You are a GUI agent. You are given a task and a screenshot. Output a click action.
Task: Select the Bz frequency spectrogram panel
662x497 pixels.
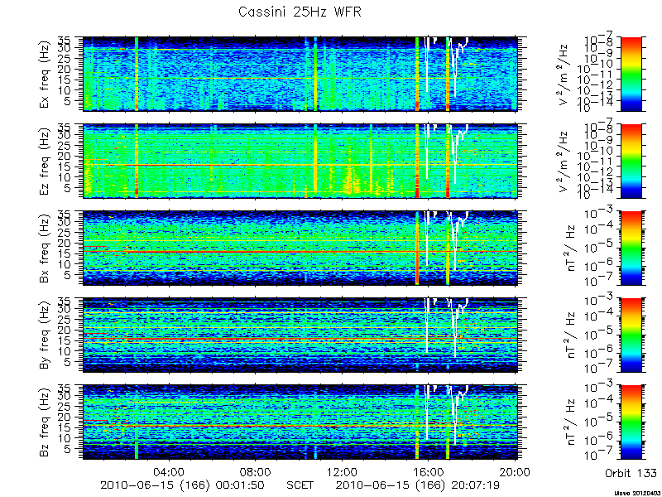pos(300,422)
